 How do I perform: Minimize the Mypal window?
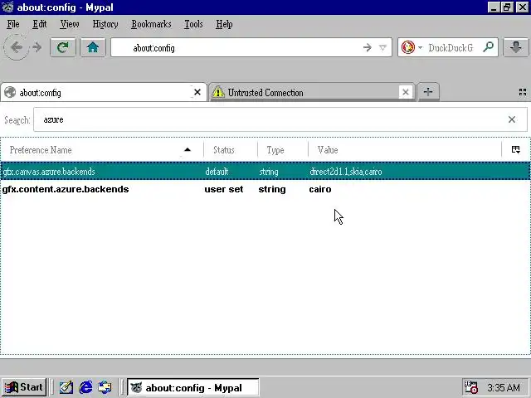coord(494,7)
